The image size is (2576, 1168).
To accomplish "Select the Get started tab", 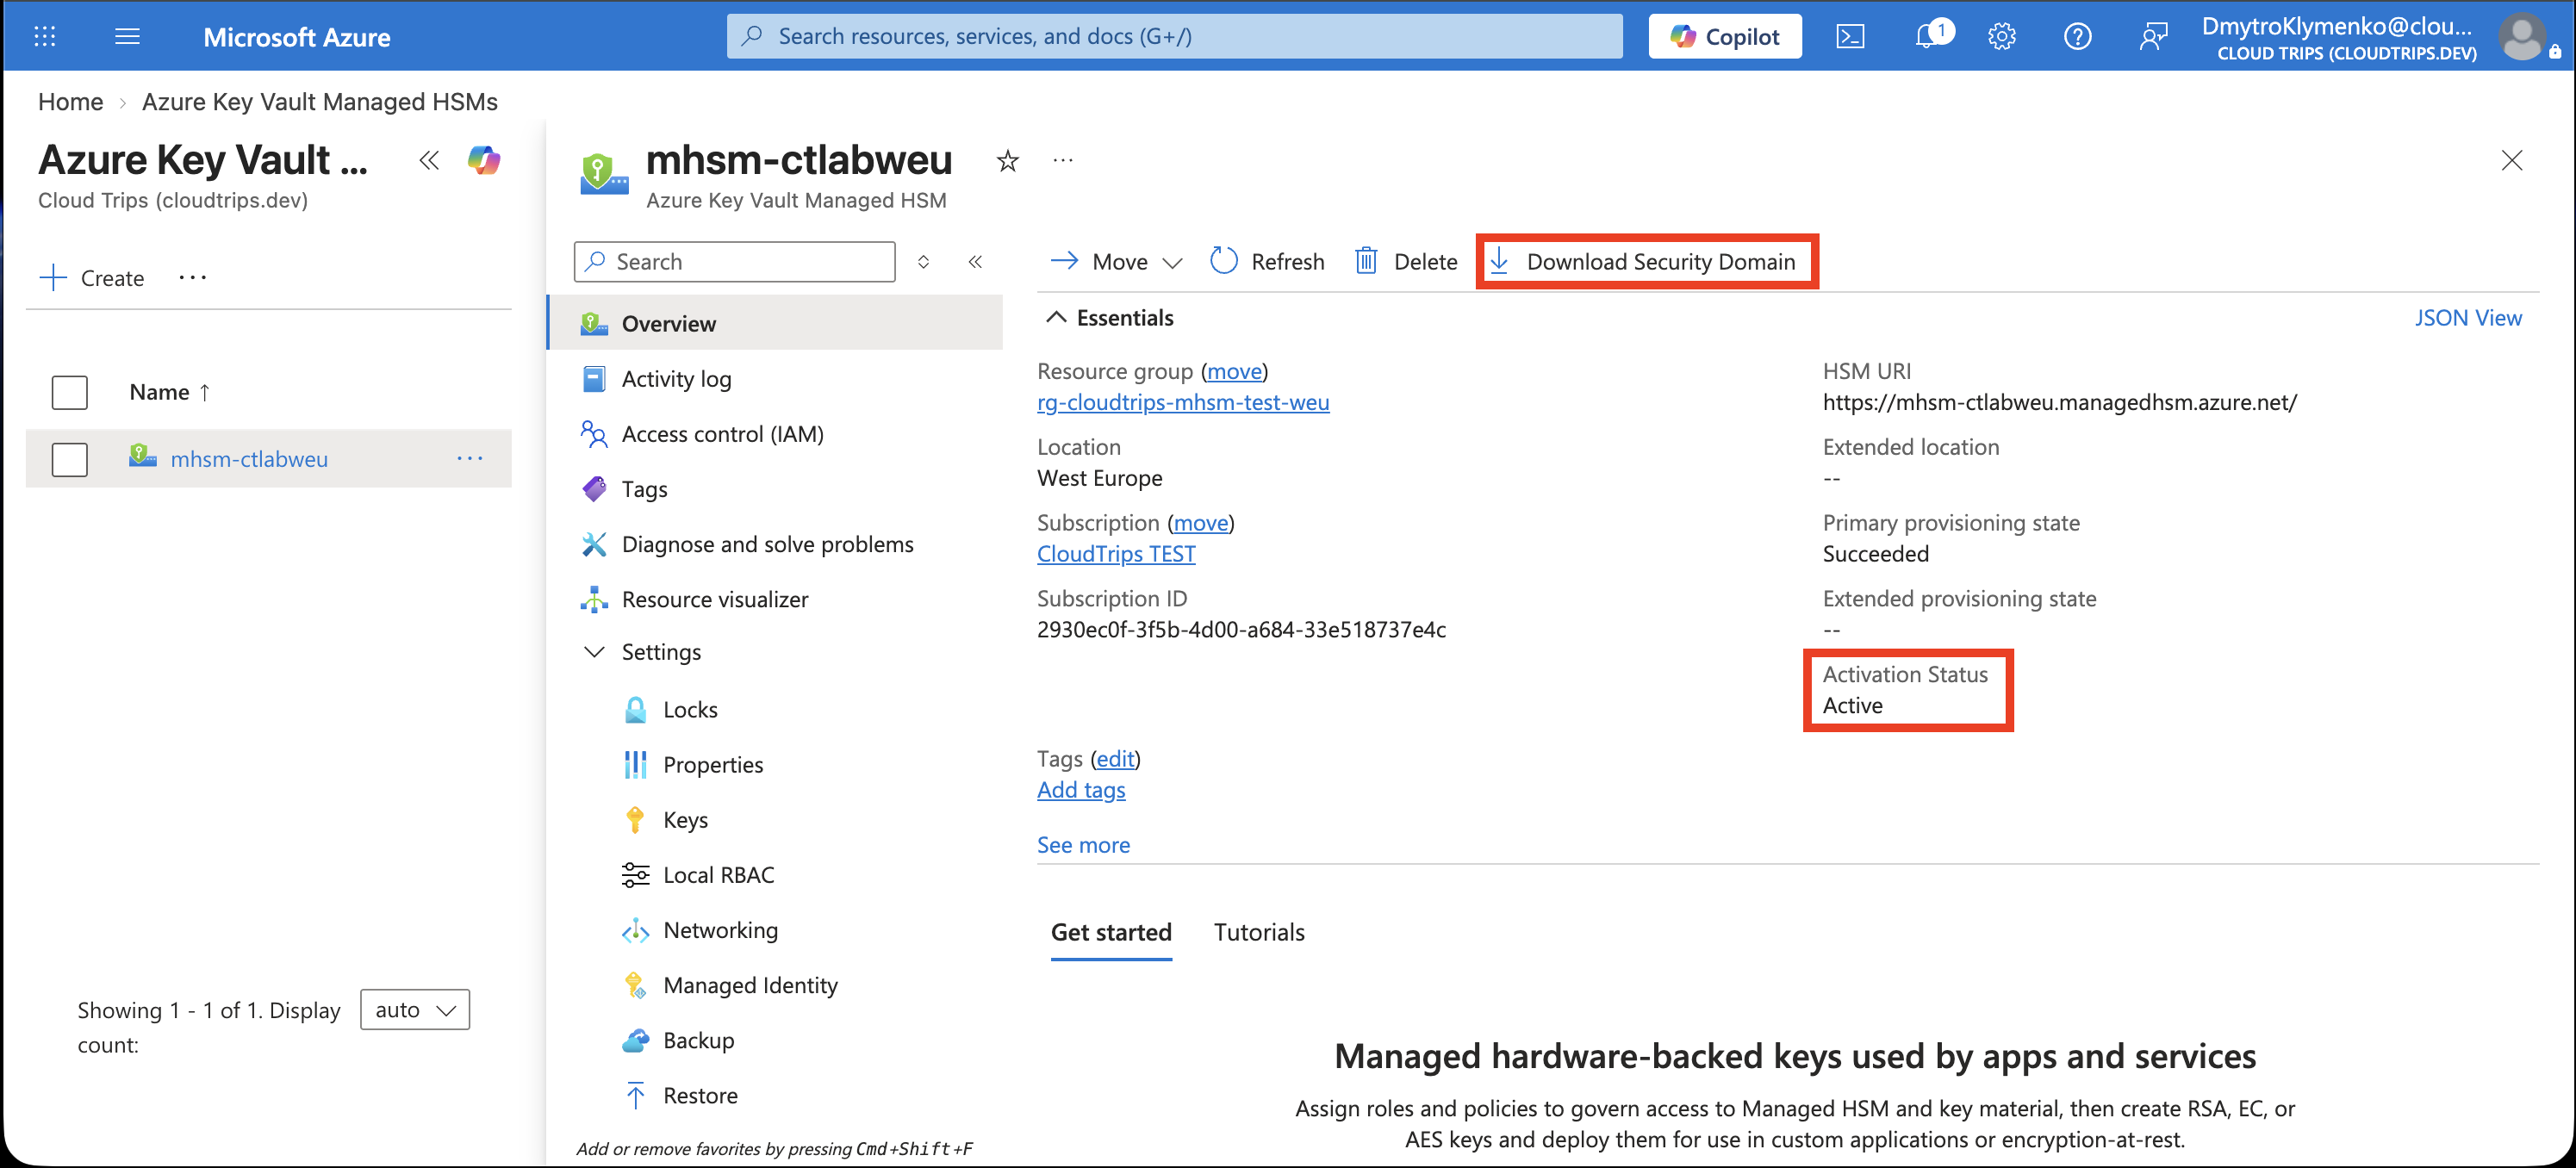I will click(x=1111, y=932).
